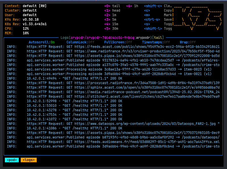Select the <0> tail log option
The height and width of the screenshot is (169, 227).
pyautogui.click(x=112, y=6)
